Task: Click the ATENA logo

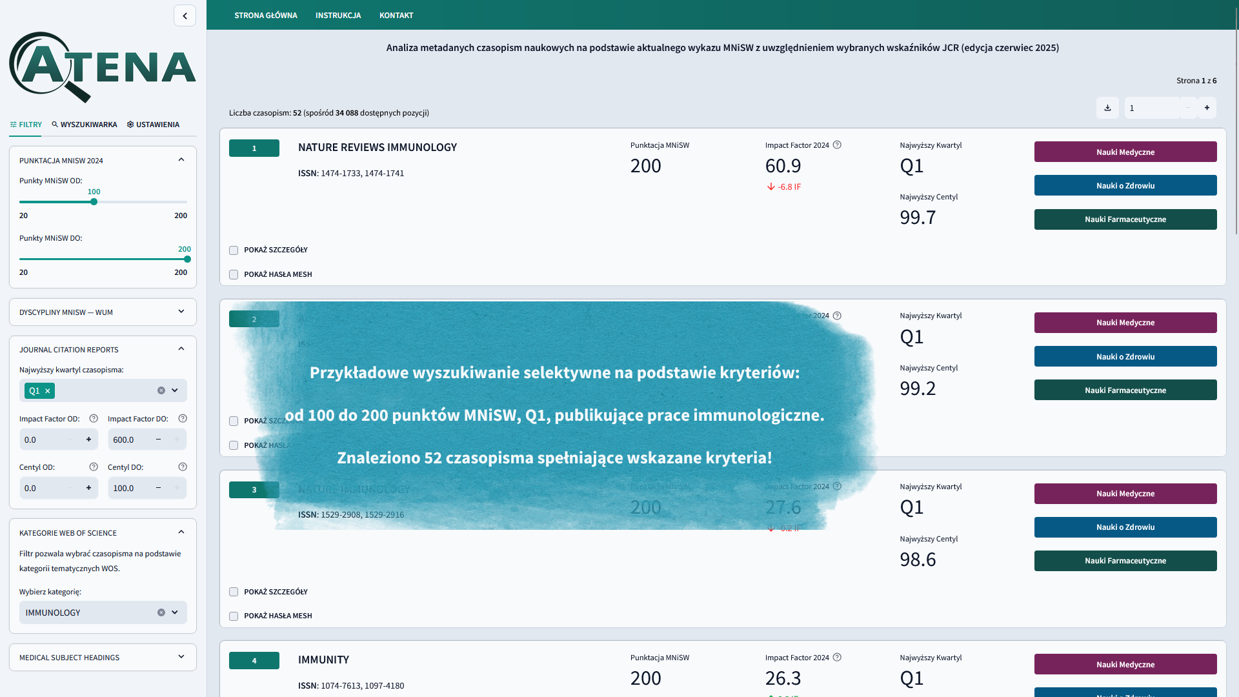Action: 103,67
